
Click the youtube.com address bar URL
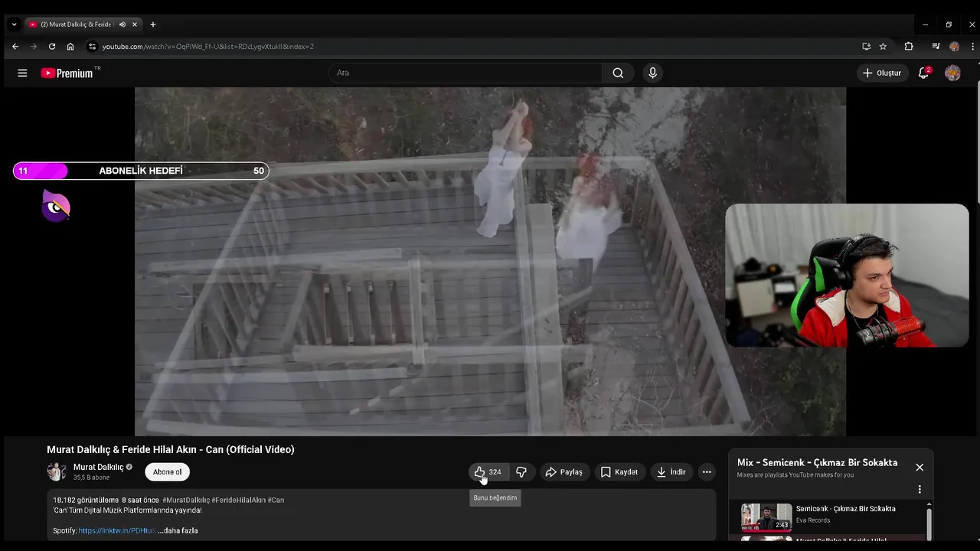[x=208, y=47]
